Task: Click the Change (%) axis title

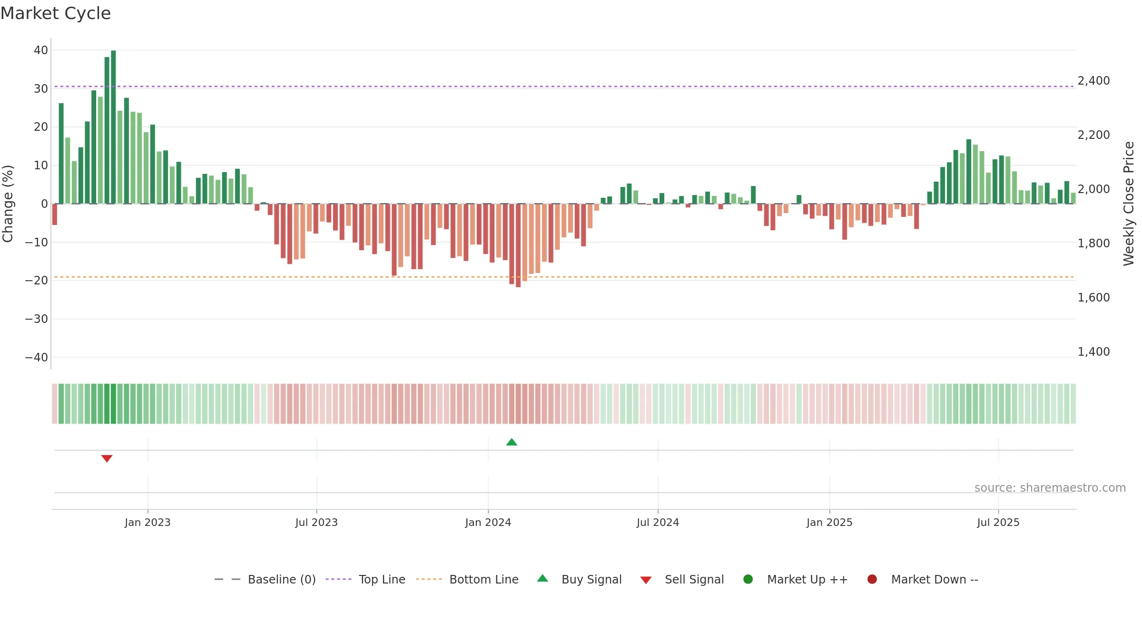Action: (8, 204)
